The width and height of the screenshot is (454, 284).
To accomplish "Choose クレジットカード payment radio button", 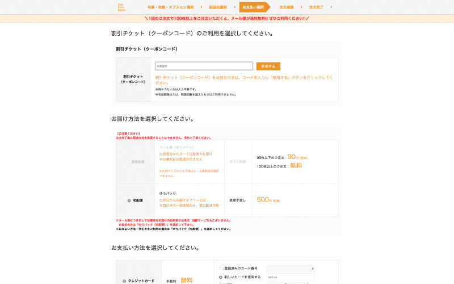I will pyautogui.click(x=124, y=281).
